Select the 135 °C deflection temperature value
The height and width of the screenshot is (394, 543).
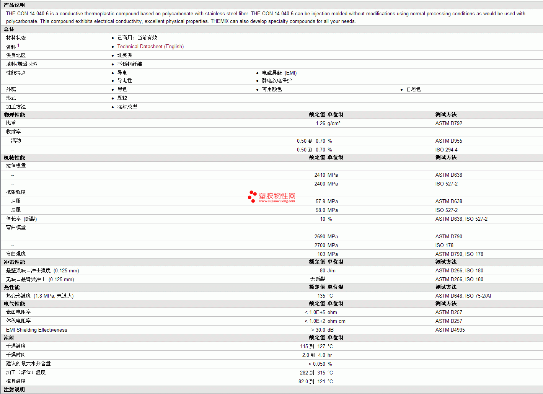[x=325, y=296]
